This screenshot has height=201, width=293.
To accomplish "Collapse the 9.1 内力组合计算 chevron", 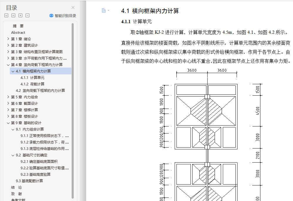I will [x=13, y=129].
